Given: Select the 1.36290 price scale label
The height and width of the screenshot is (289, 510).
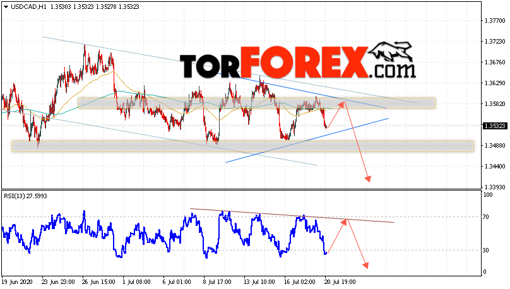Looking at the screenshot, I should tap(495, 83).
